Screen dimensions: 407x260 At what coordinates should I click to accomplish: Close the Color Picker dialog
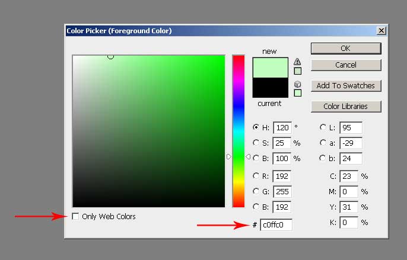click(x=381, y=30)
